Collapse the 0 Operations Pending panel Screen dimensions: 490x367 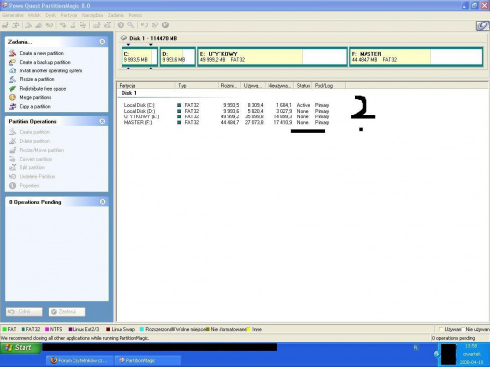click(x=102, y=202)
